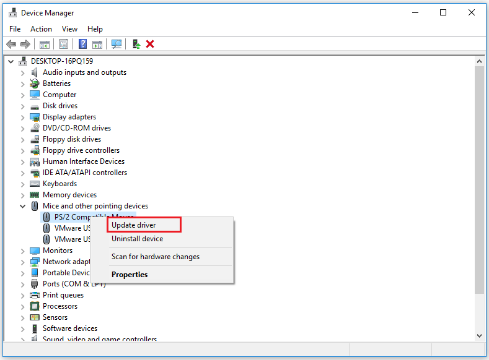Go back with the toolbar Back arrow
489x360 pixels.
point(11,44)
